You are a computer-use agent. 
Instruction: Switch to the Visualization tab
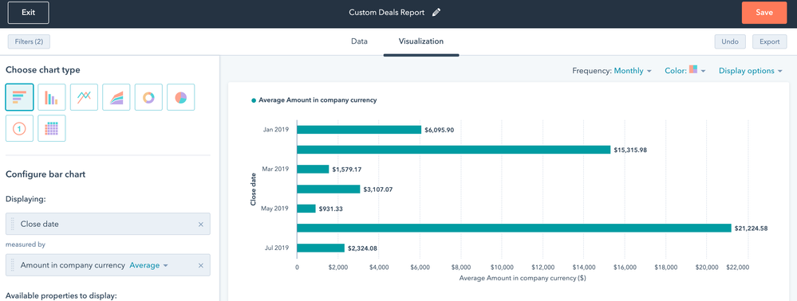(x=421, y=41)
